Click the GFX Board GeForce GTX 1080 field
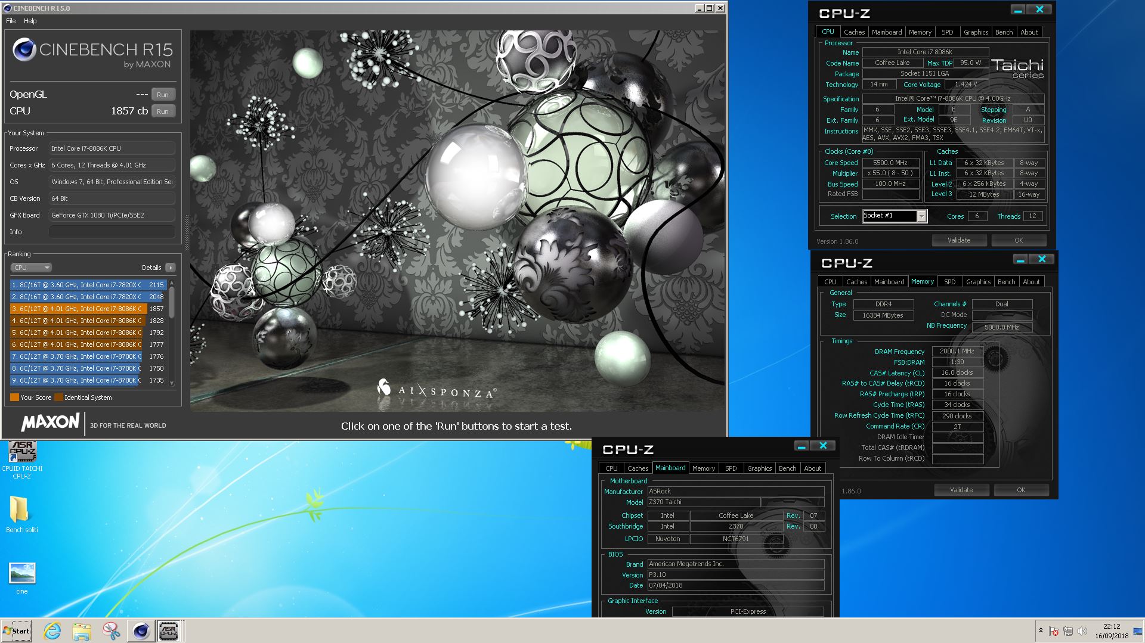This screenshot has width=1145, height=643. click(x=112, y=215)
